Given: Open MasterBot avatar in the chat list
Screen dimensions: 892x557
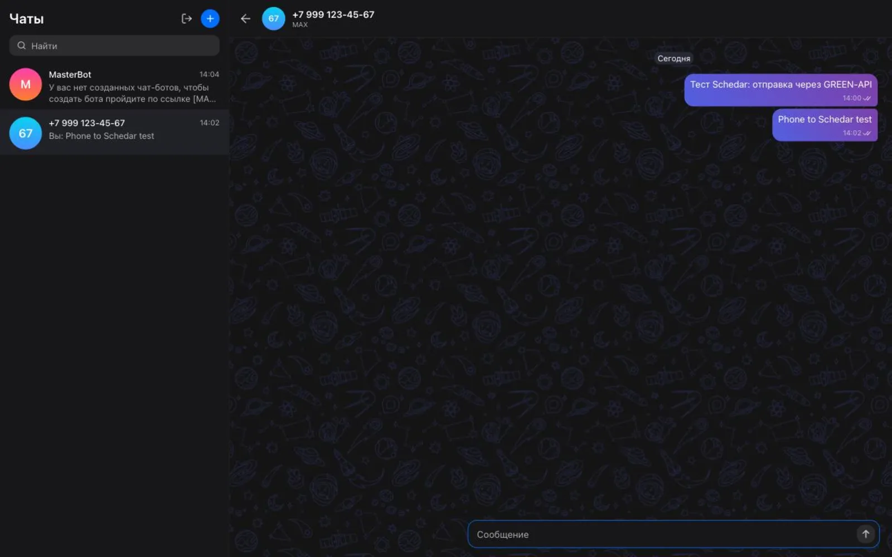Looking at the screenshot, I should point(26,84).
